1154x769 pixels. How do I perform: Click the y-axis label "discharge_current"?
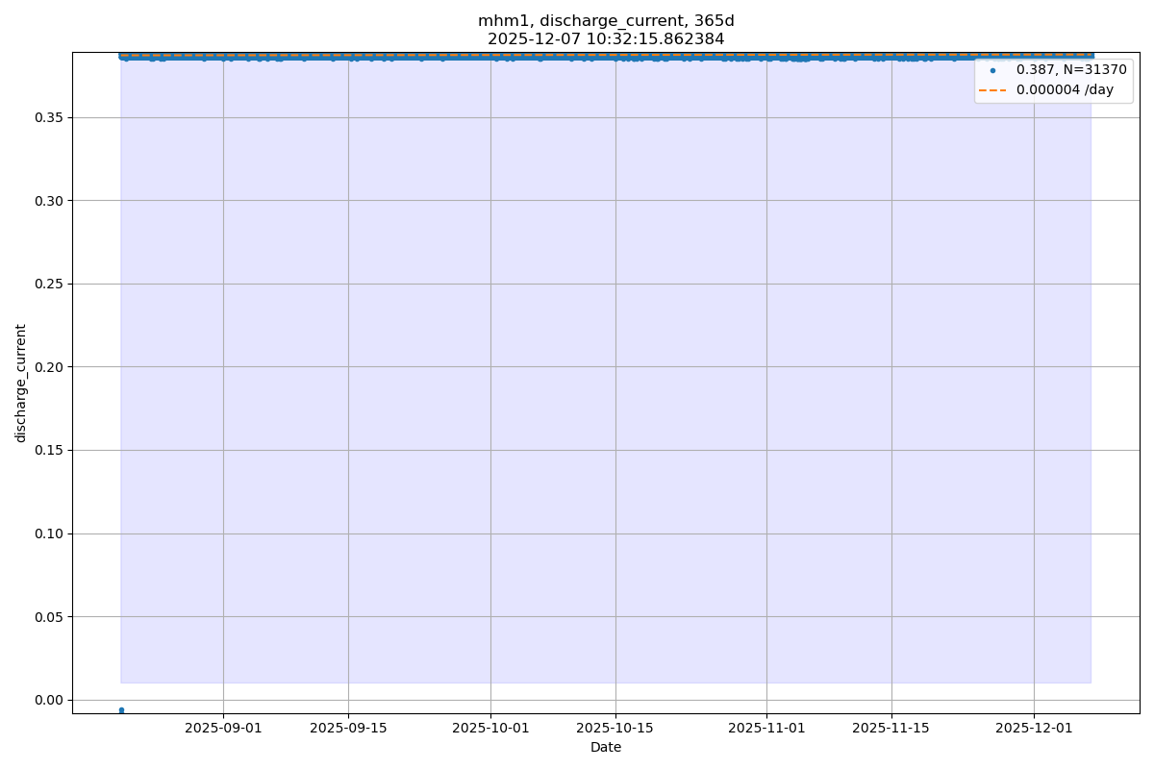coord(21,383)
